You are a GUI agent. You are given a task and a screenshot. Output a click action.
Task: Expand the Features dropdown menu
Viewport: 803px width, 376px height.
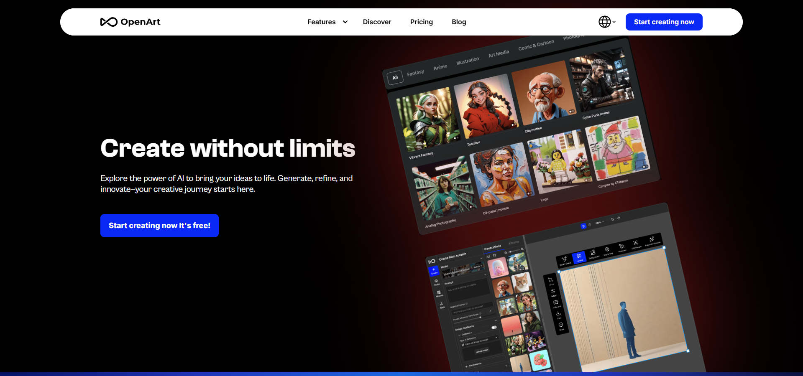pyautogui.click(x=327, y=22)
